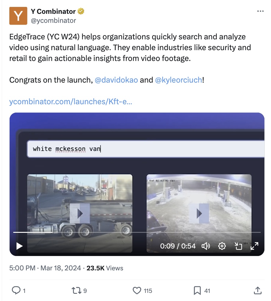The height and width of the screenshot is (301, 271).
Task: Open the 5:00 PM Mar 18, 2024 timestamp
Action: point(45,268)
